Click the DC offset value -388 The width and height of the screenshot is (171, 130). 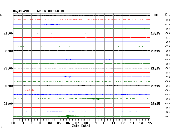[x=167, y=81]
